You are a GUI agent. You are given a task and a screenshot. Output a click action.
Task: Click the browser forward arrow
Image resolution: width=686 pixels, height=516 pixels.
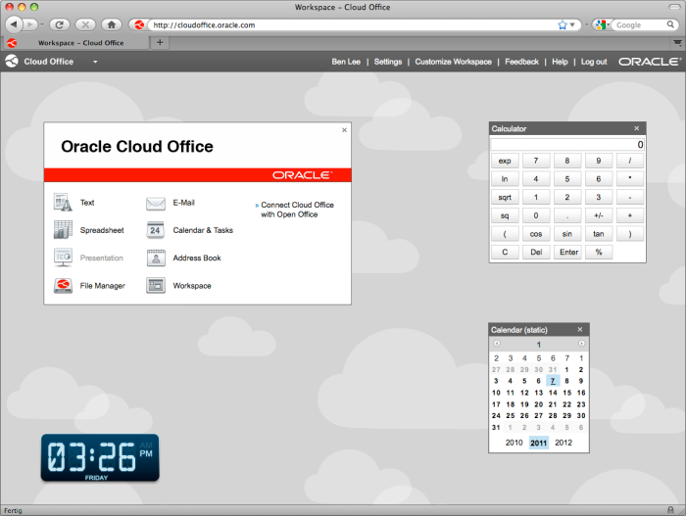(29, 24)
